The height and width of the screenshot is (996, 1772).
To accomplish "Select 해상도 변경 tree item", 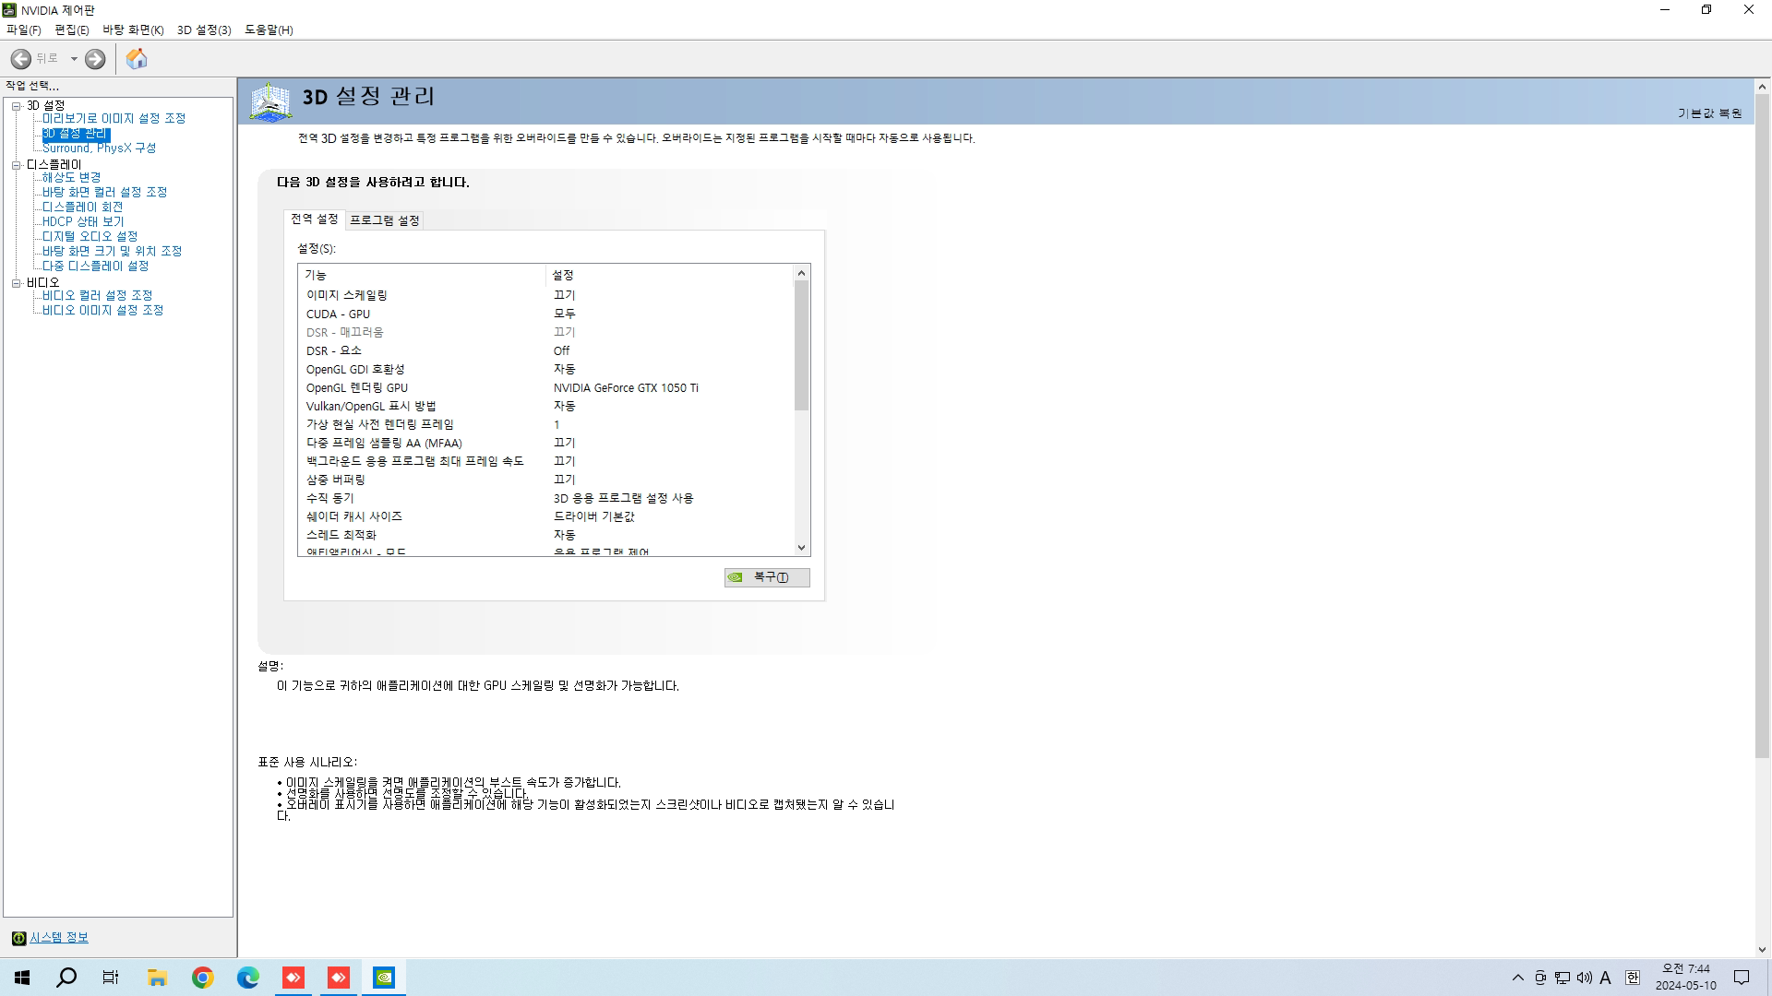I will click(71, 178).
